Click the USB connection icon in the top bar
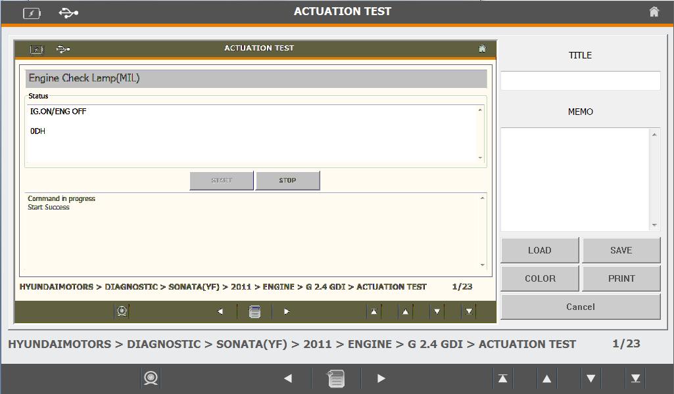Image resolution: width=674 pixels, height=394 pixels. pos(68,12)
